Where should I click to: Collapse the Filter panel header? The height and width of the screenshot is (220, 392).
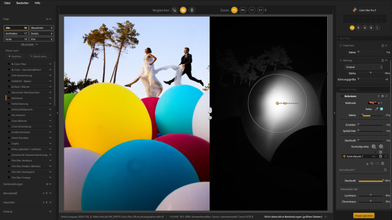50,19
